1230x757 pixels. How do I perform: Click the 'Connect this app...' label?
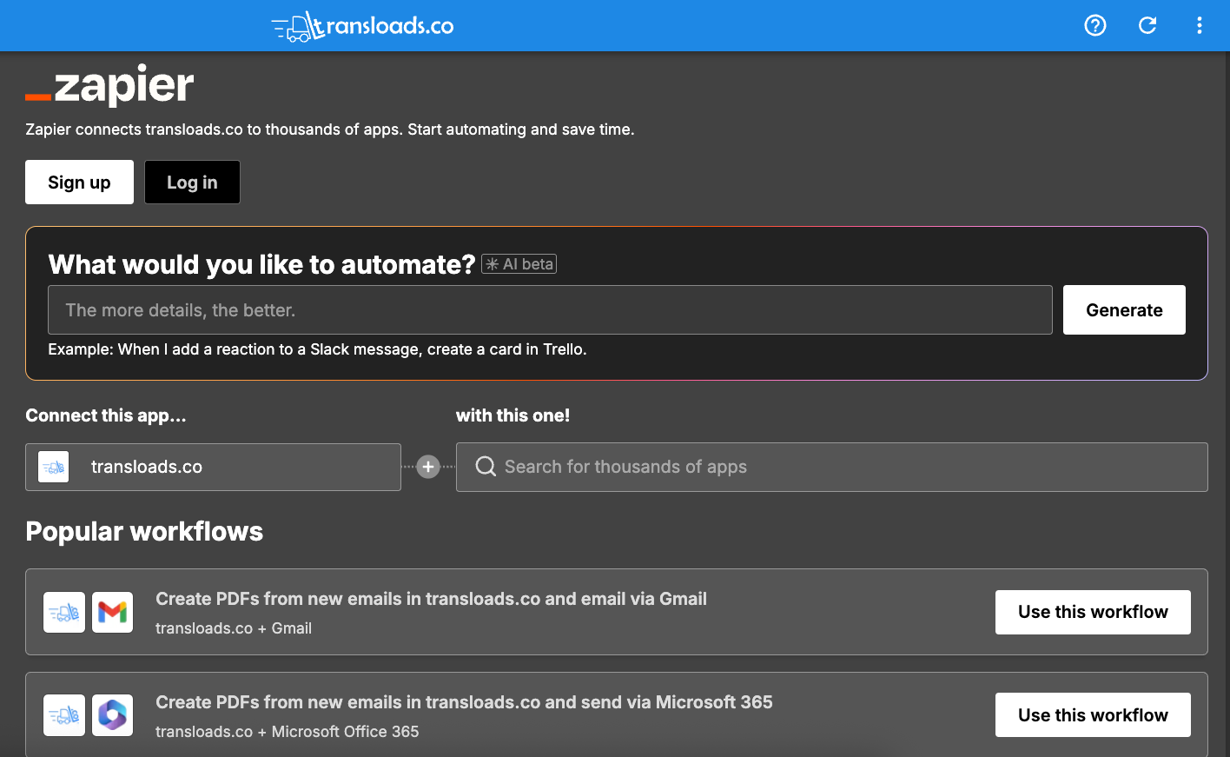point(106,415)
